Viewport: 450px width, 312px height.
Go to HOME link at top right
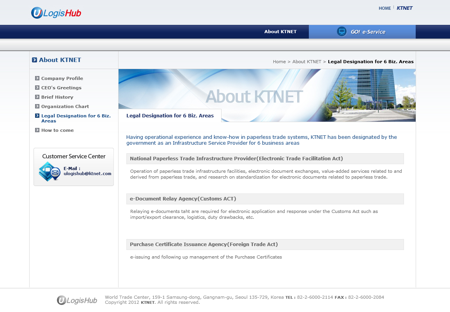click(x=384, y=8)
